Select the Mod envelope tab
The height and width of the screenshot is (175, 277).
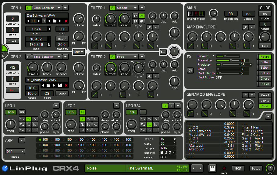[x=265, y=106]
